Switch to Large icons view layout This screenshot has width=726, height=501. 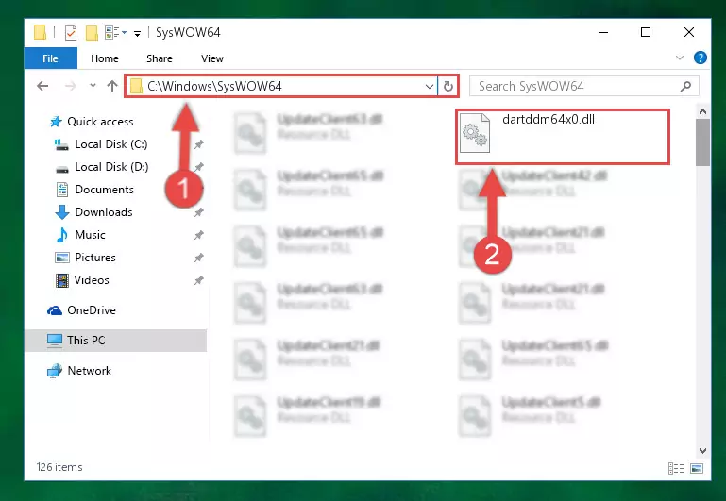click(x=697, y=468)
